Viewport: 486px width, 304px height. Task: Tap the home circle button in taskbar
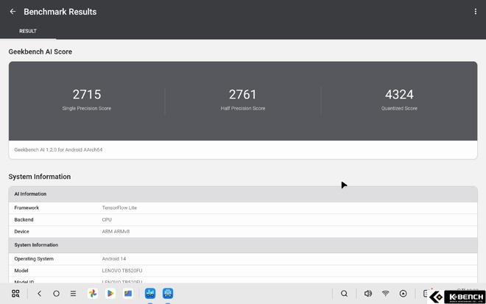(56, 294)
